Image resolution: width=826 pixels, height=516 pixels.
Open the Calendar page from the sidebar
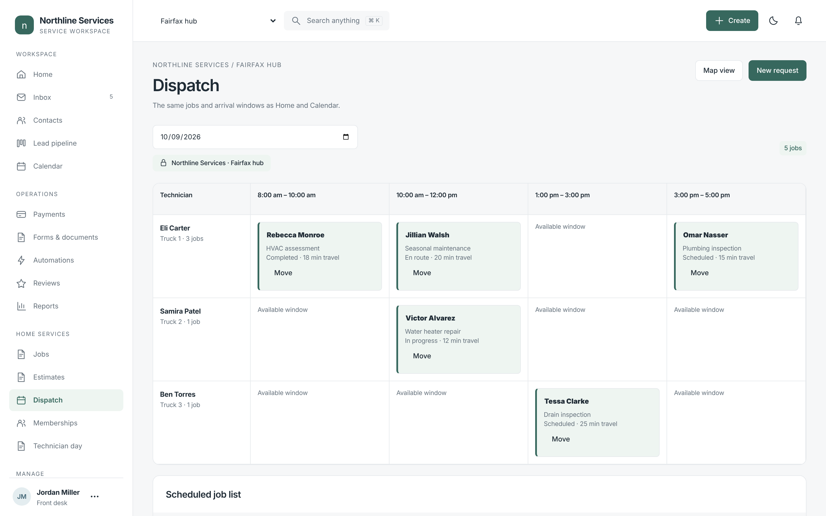[66, 166]
